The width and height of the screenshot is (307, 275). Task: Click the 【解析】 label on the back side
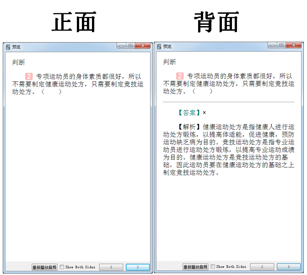[189, 127]
